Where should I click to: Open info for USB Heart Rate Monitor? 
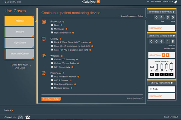[x=78, y=77]
